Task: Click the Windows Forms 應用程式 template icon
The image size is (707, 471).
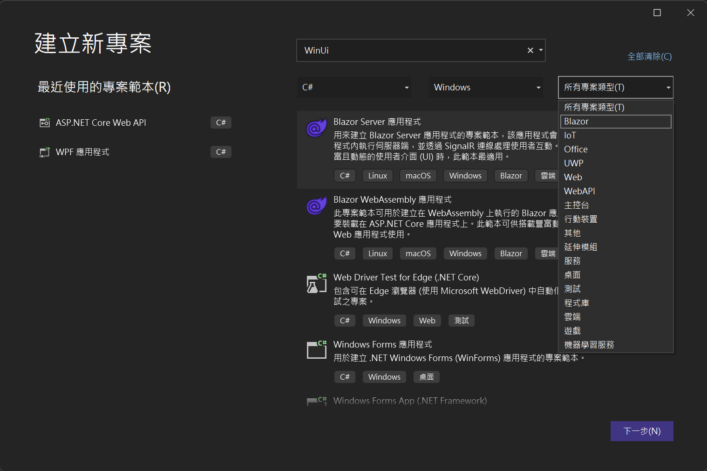Action: coord(316,350)
